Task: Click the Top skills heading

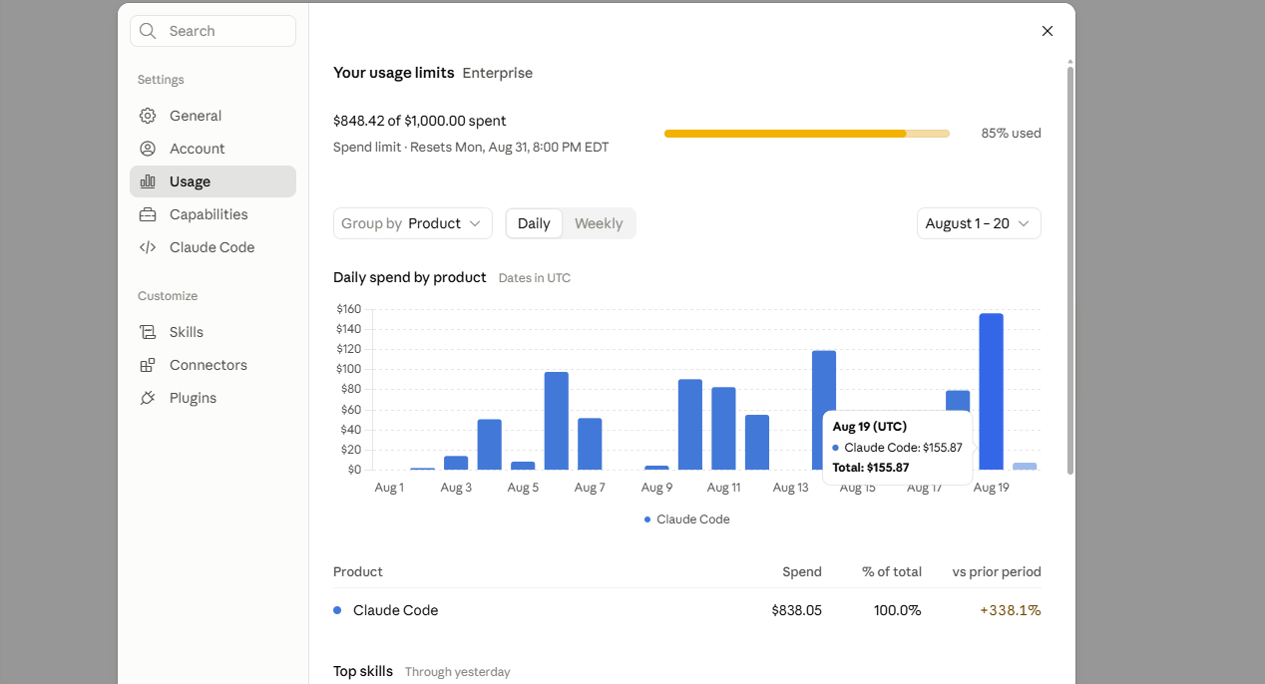Action: click(363, 671)
